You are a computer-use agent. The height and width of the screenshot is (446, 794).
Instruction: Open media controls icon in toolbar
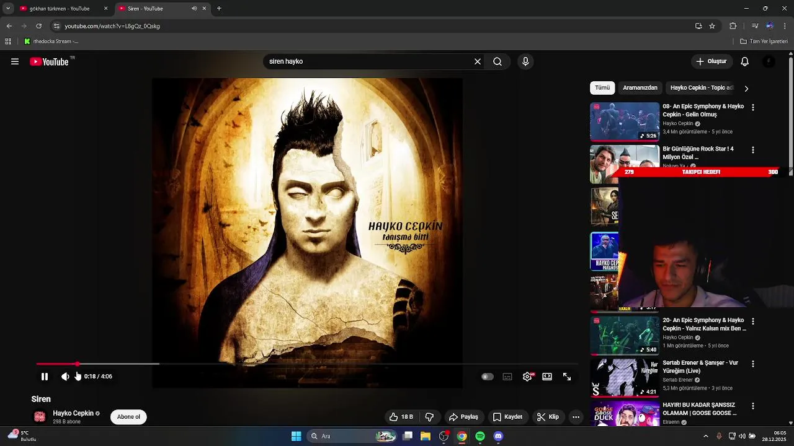coord(755,26)
